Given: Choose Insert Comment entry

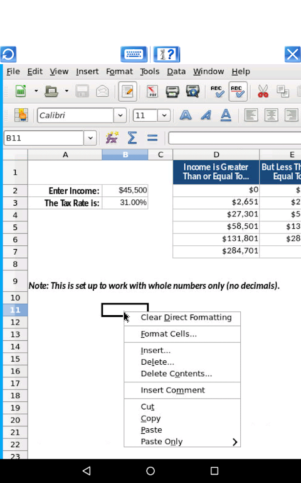Looking at the screenshot, I should pos(182,391).
